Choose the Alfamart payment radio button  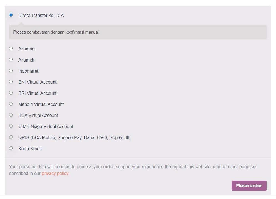(11, 49)
